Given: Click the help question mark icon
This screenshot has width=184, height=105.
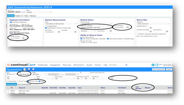Looking at the screenshot, I should coord(157,65).
